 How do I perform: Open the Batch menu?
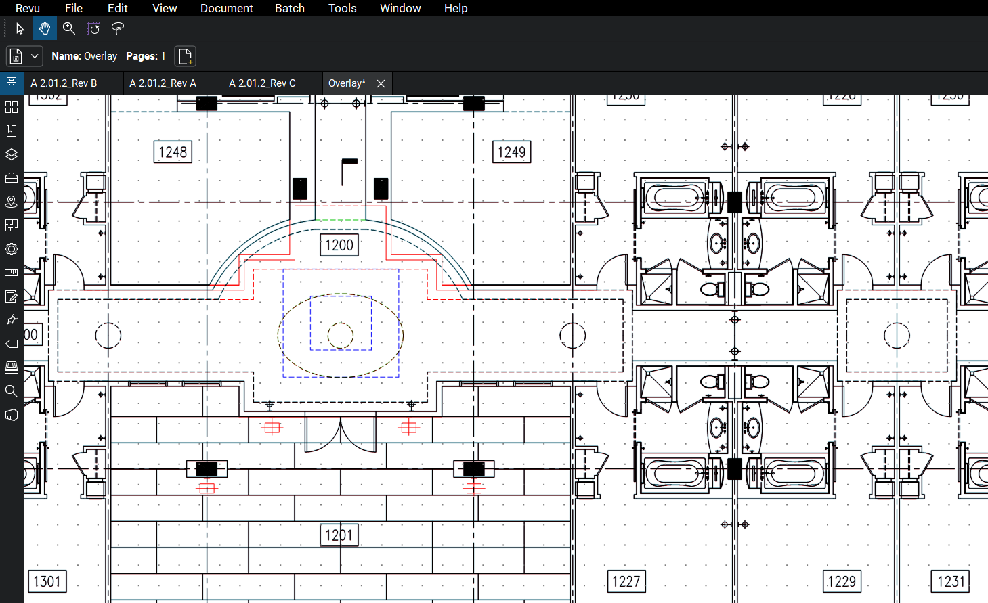(x=289, y=8)
